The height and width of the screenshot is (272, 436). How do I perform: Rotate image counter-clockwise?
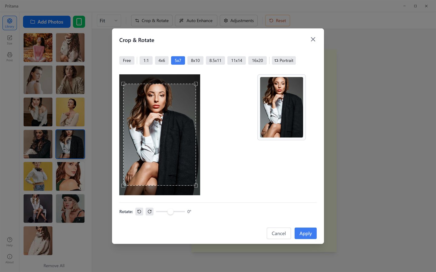(139, 212)
